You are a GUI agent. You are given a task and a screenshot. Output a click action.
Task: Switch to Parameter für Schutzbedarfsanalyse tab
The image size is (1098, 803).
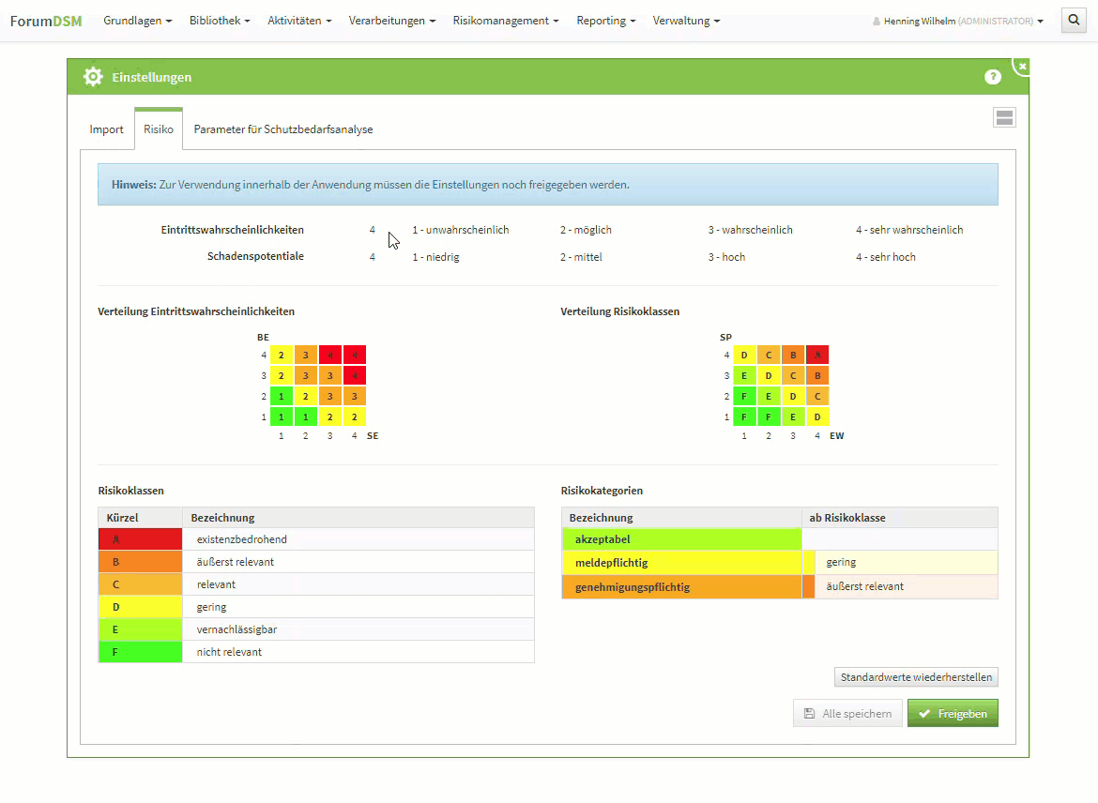[283, 129]
